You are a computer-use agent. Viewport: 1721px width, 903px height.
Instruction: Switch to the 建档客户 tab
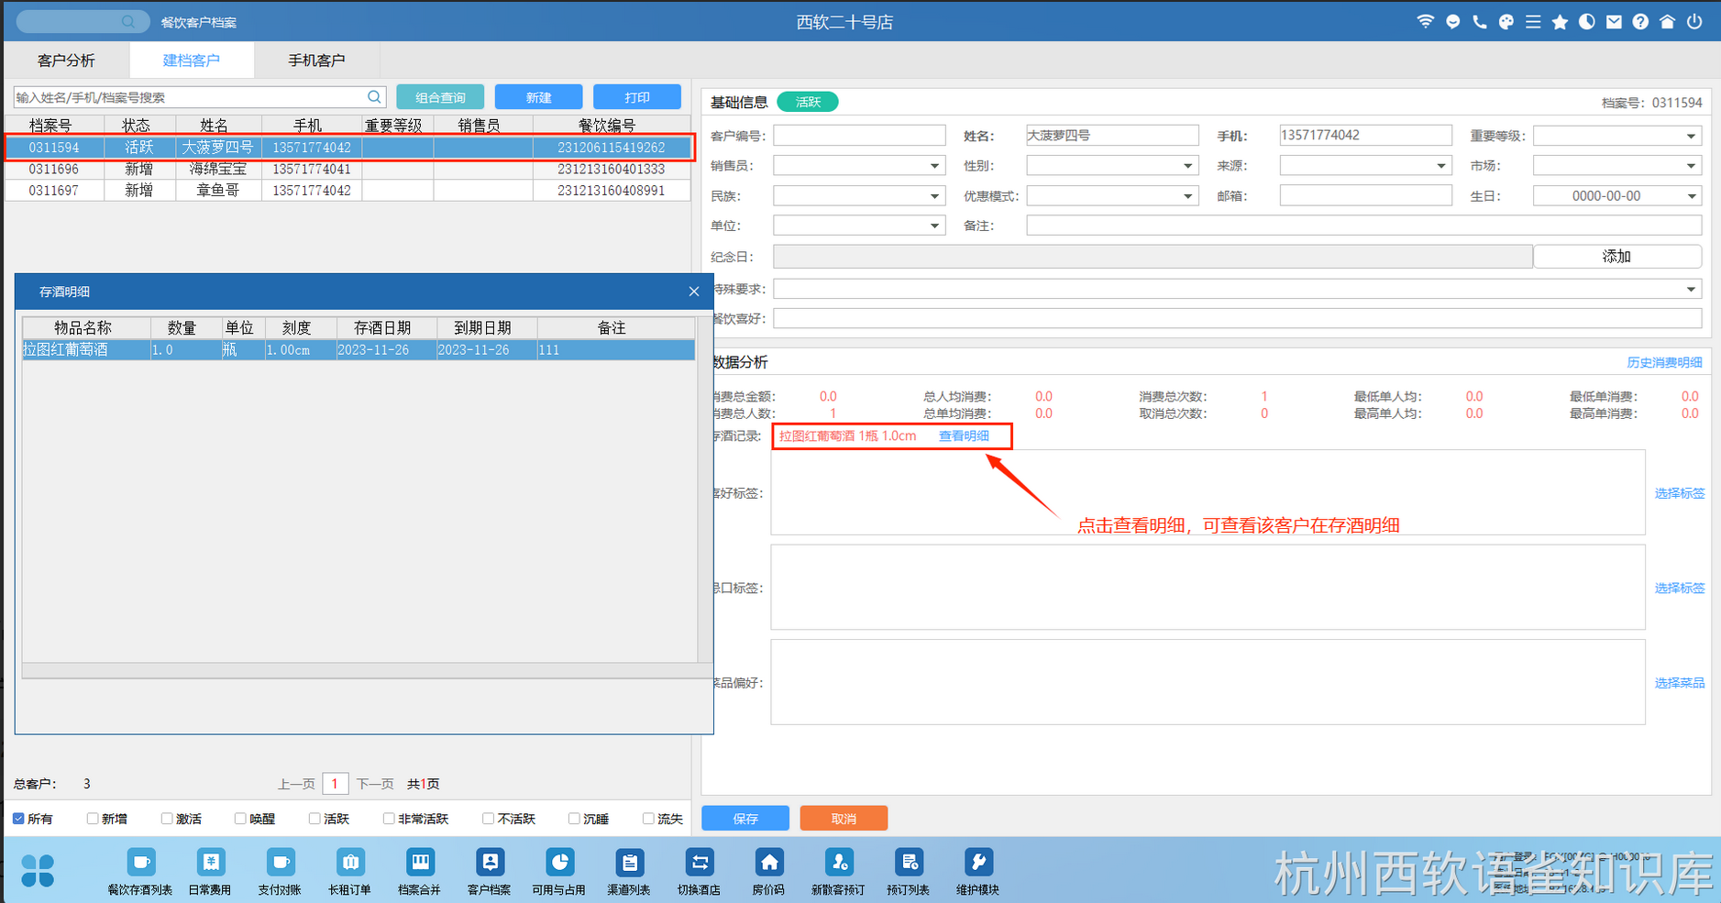click(192, 61)
